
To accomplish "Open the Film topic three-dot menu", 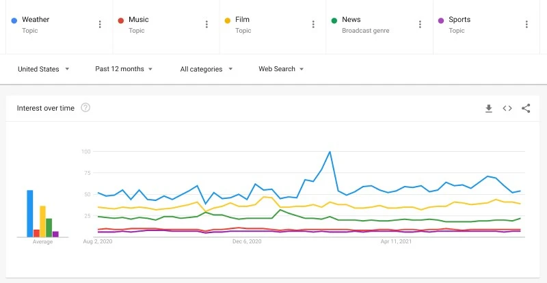I will coord(313,25).
